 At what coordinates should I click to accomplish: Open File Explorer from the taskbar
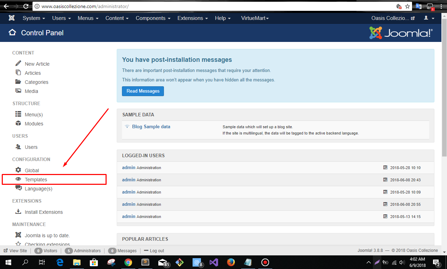pyautogui.click(x=77, y=262)
